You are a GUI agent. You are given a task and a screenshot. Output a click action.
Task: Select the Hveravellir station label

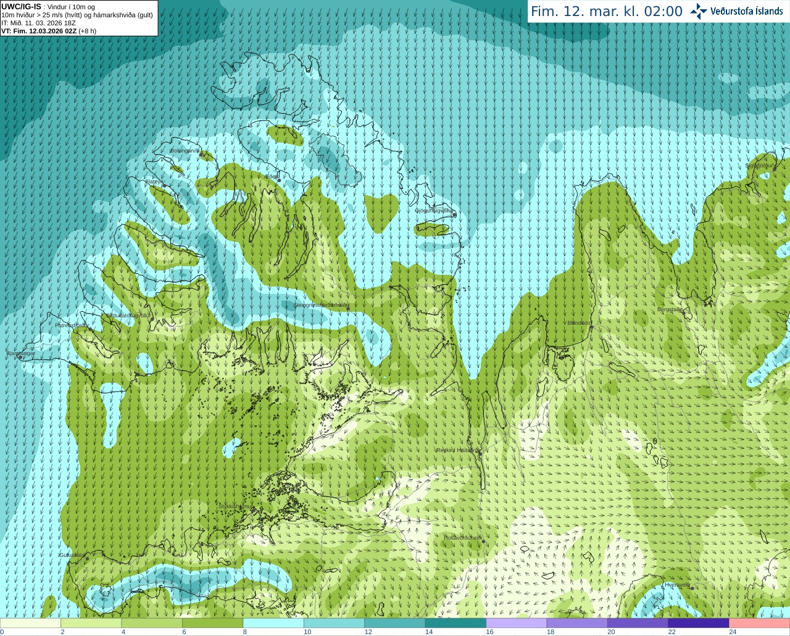tap(678, 584)
